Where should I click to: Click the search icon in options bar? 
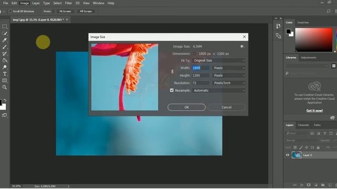tap(329, 11)
